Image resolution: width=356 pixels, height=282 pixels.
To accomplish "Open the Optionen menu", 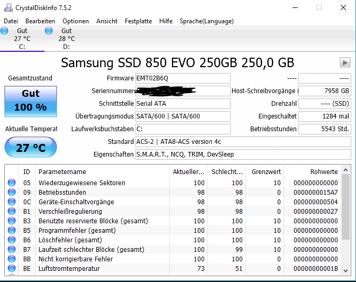I will [x=76, y=21].
